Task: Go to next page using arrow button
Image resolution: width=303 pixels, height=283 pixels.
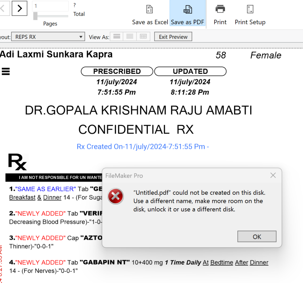Action: [x=20, y=8]
